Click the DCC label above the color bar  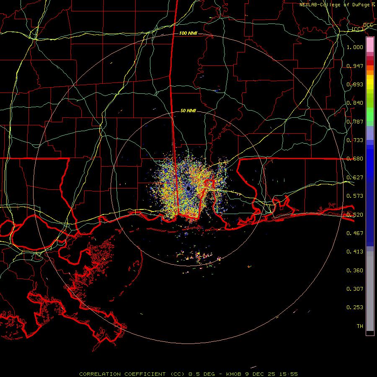coord(368,25)
